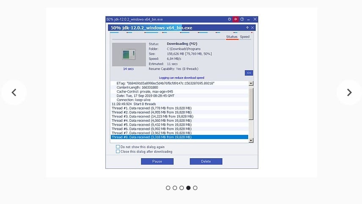Image resolution: width=362 pixels, height=204 pixels.
Task: Click the log scrollbar thumb
Action: (x=251, y=103)
